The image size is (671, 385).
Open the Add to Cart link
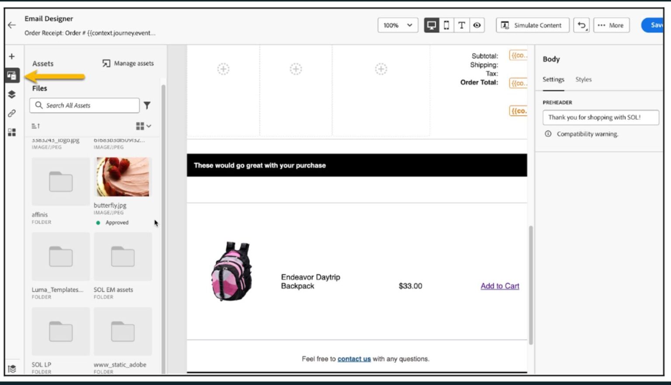click(499, 286)
